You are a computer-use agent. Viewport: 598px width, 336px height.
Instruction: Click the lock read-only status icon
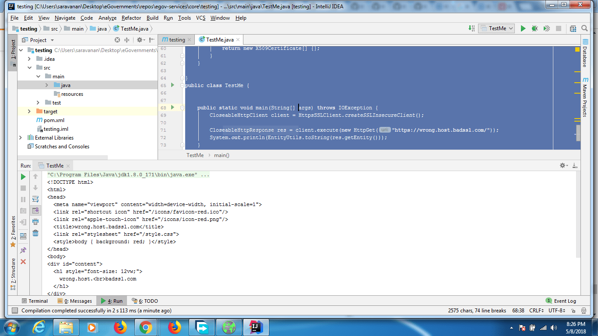tap(574, 311)
